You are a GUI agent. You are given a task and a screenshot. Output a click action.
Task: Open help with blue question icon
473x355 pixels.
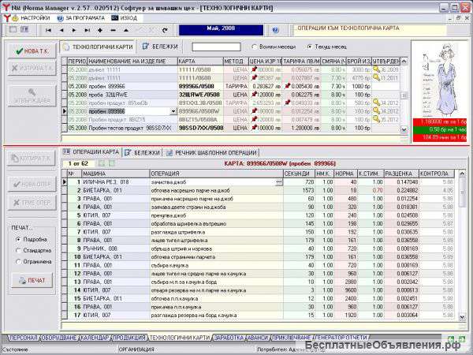[275, 30]
